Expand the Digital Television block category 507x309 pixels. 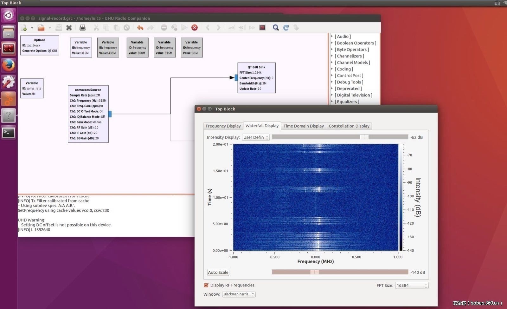pyautogui.click(x=332, y=95)
